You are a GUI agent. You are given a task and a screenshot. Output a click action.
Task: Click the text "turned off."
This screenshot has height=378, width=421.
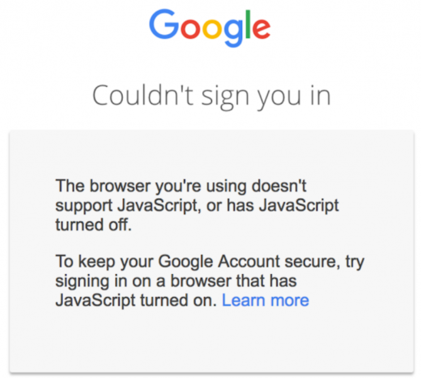pyautogui.click(x=93, y=226)
